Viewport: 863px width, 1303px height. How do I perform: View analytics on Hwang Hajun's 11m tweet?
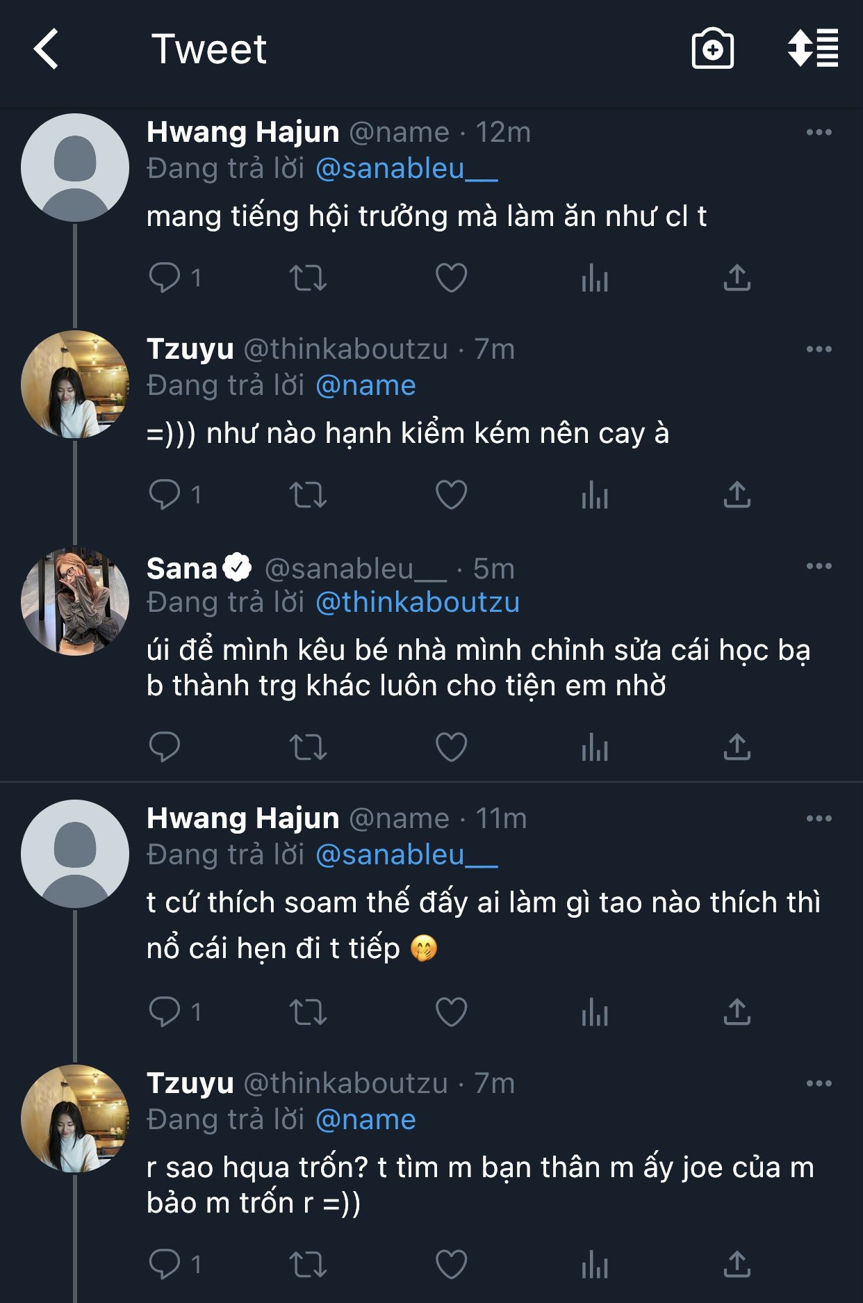pyautogui.click(x=595, y=1012)
